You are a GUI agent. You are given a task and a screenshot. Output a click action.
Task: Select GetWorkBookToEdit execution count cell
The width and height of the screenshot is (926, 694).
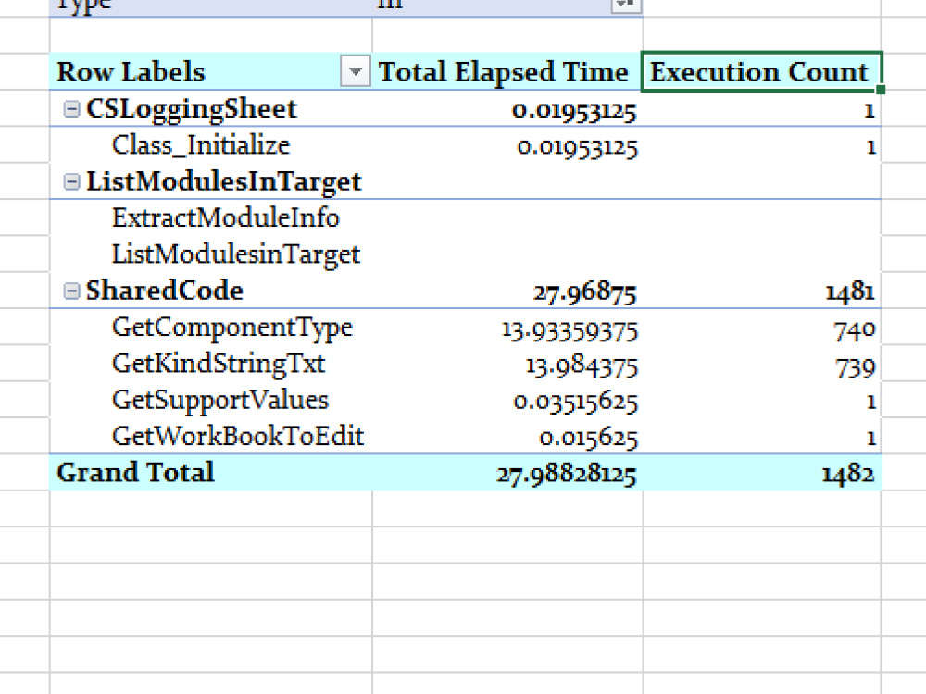click(x=762, y=437)
